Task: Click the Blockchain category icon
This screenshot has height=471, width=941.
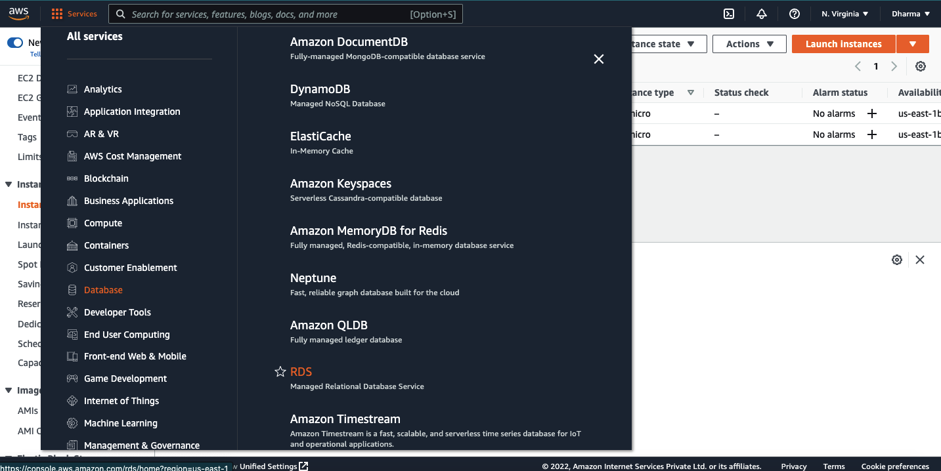Action: pyautogui.click(x=72, y=178)
